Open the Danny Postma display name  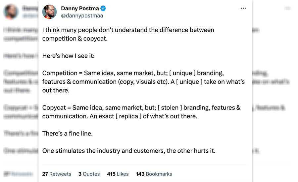[80, 8]
